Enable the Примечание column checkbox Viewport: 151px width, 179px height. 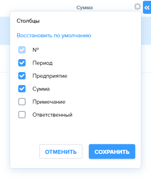point(22,102)
